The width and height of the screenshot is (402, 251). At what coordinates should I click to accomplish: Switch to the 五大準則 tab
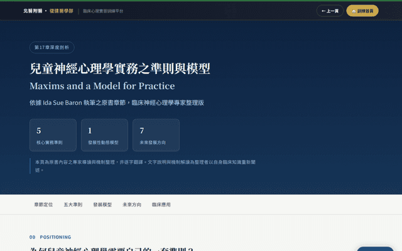click(73, 205)
